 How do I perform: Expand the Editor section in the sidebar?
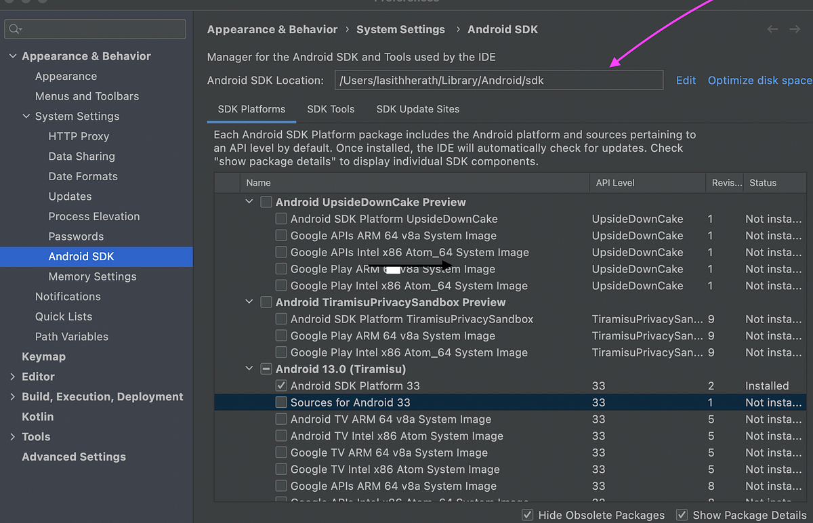tap(12, 377)
